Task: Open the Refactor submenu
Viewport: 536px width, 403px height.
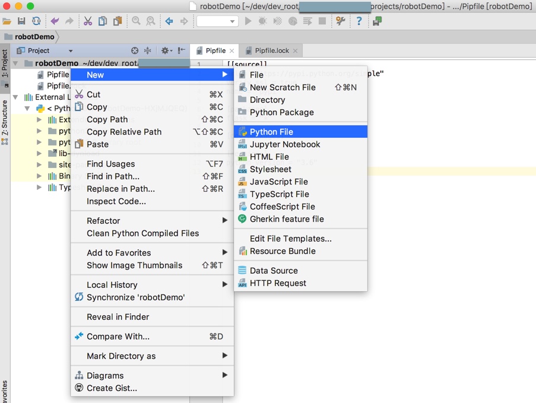Action: pyautogui.click(x=152, y=221)
